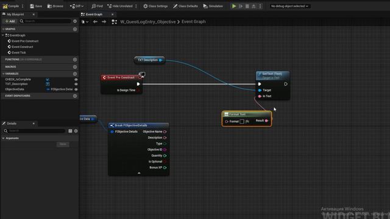Switch to Details tab
The width and height of the screenshot is (390, 219).
coord(12,123)
